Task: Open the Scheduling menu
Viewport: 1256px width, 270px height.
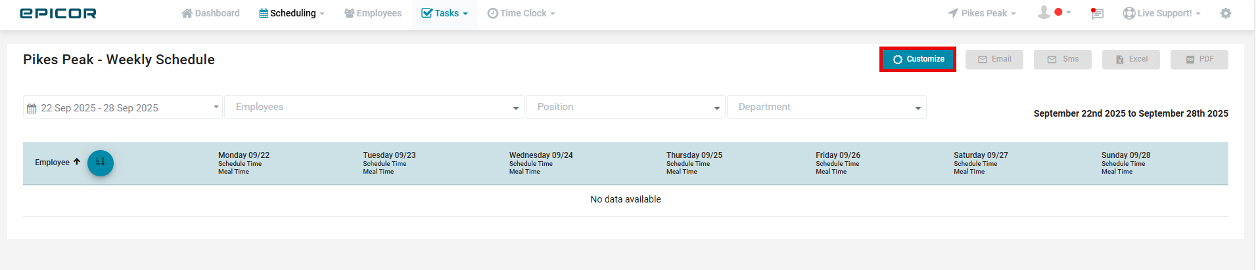Action: point(292,13)
